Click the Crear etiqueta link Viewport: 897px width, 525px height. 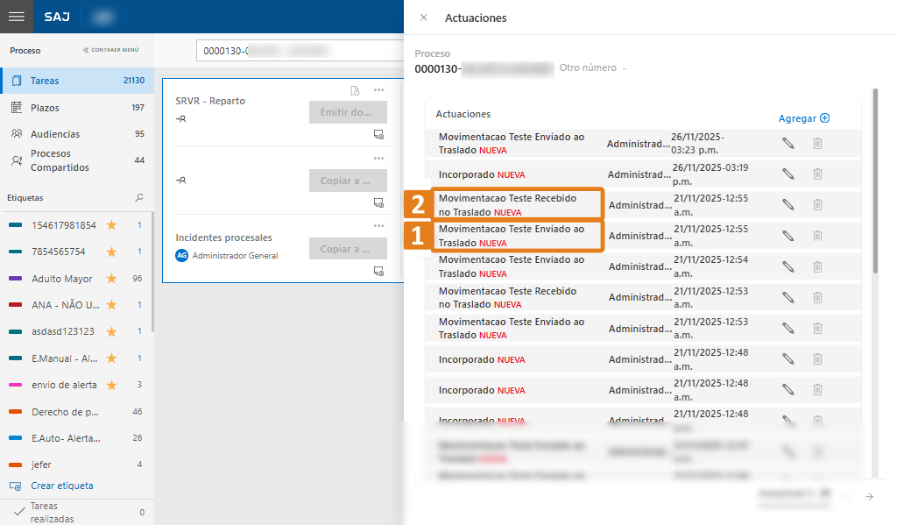pyautogui.click(x=61, y=486)
